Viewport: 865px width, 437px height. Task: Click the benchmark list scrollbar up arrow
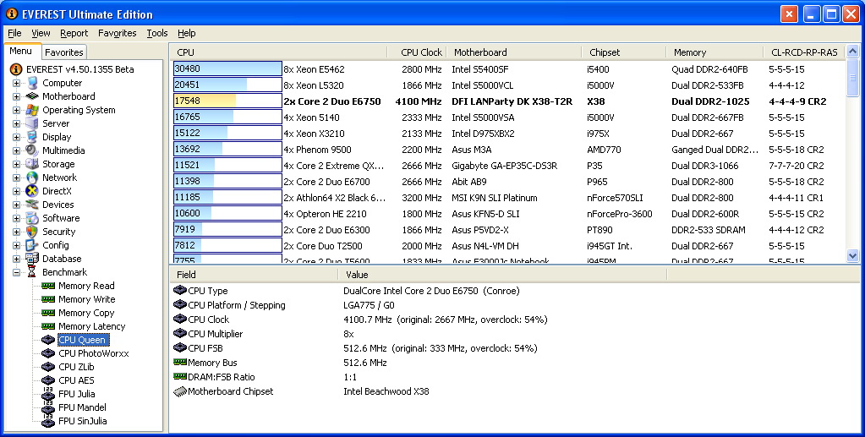(853, 52)
